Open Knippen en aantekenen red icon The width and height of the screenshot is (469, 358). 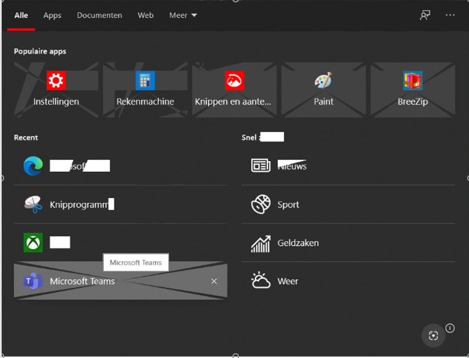(234, 81)
